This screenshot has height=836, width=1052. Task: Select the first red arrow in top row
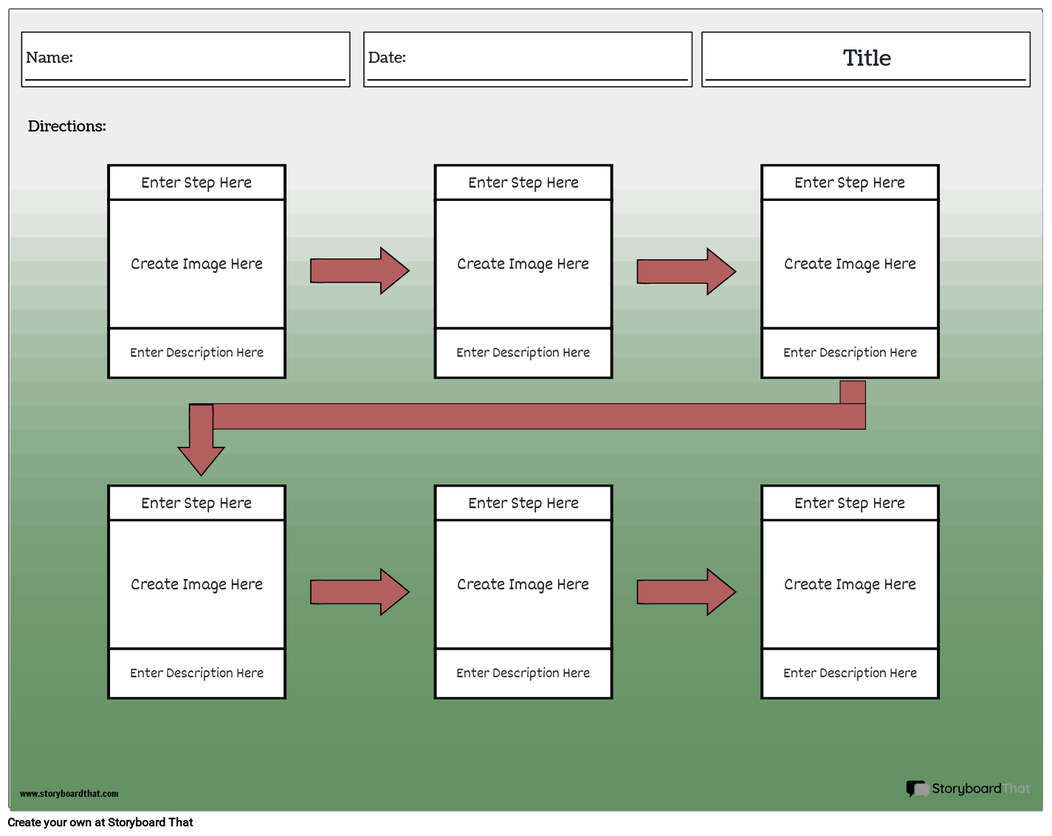click(360, 270)
